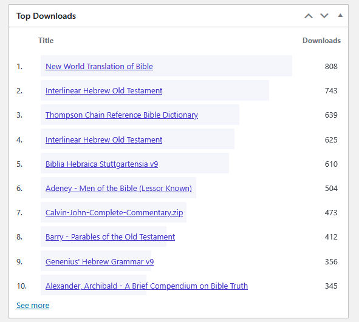The height and width of the screenshot is (322, 359).
Task: Open Calvin-John-Complete-Commentary.zip download
Action: click(x=114, y=212)
